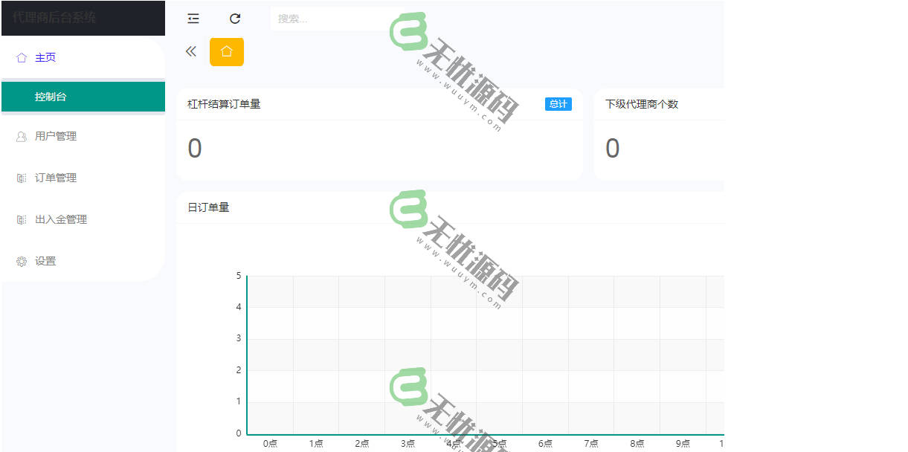Click inside the 搜索 search field
This screenshot has width=908, height=452.
coord(335,18)
